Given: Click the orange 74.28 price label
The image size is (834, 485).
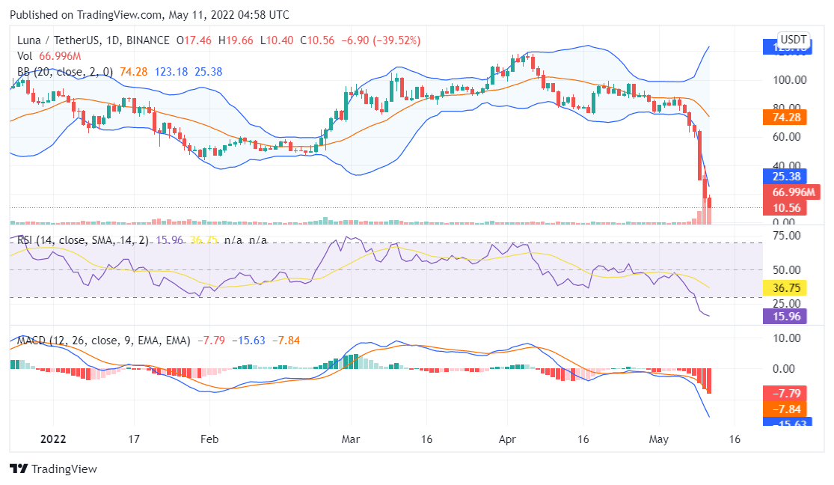Looking at the screenshot, I should 782,118.
